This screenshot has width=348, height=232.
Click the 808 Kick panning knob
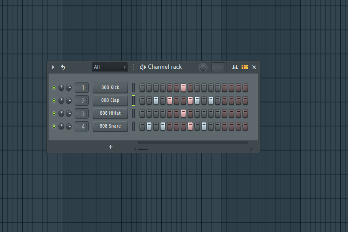click(61, 88)
